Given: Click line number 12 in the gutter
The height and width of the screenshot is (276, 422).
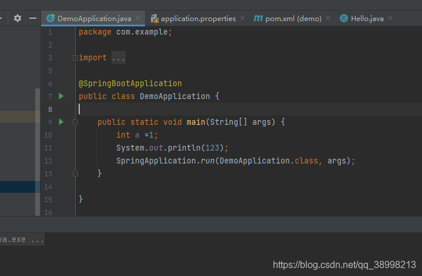Looking at the screenshot, I should 48,161.
